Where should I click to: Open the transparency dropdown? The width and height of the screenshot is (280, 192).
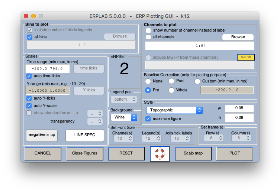coord(95,121)
